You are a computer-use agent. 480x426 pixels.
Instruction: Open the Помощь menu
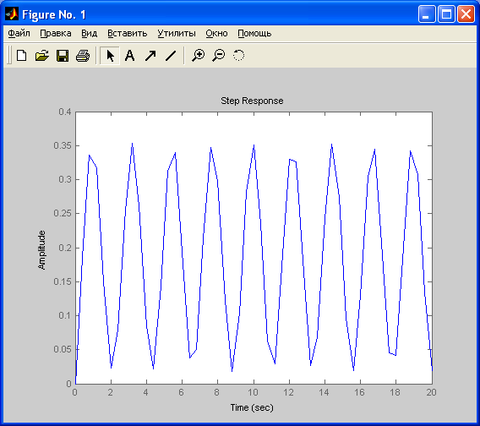(x=254, y=33)
